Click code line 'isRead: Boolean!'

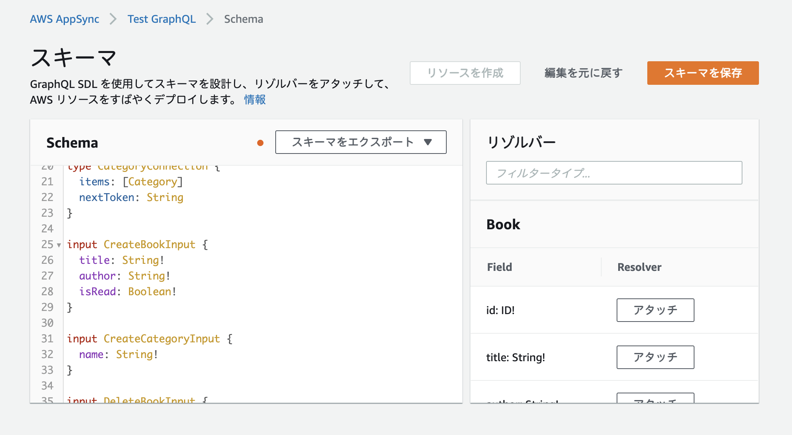(x=128, y=292)
